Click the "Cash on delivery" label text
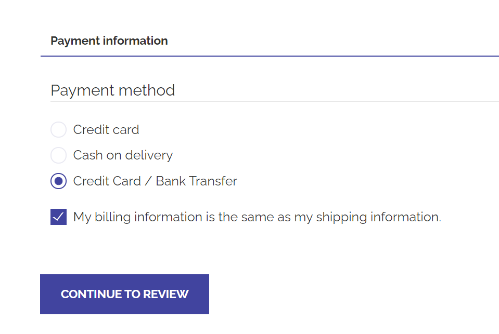The width and height of the screenshot is (499, 334). (123, 155)
